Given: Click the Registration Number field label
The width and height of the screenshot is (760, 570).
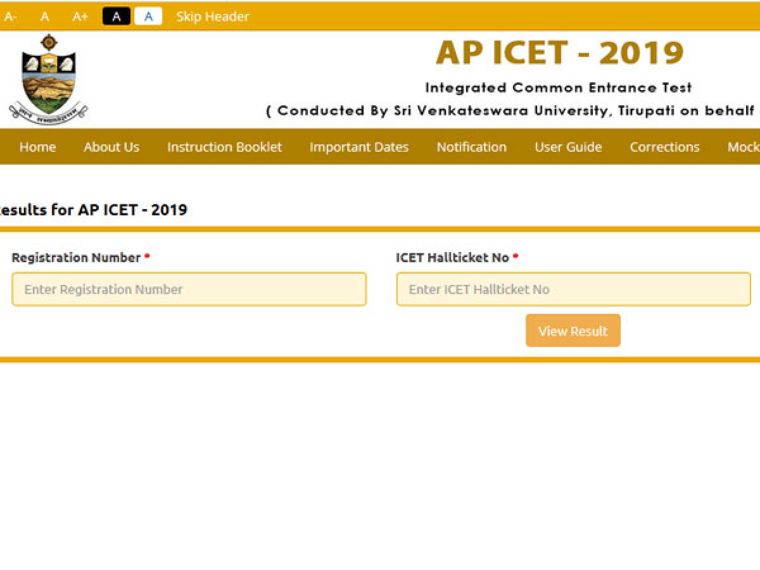Looking at the screenshot, I should pos(76,258).
